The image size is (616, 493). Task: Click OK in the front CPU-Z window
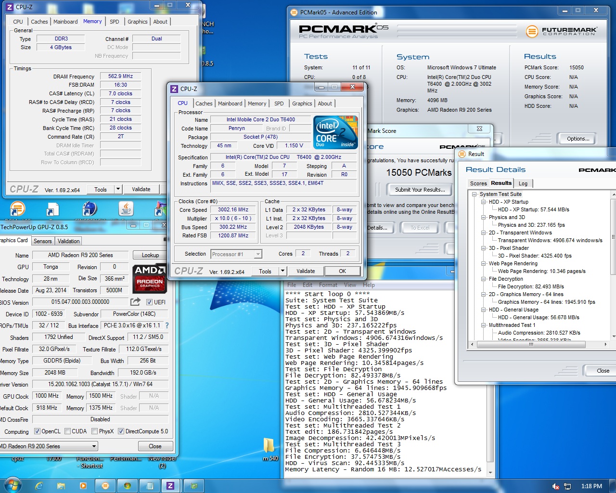coord(342,271)
